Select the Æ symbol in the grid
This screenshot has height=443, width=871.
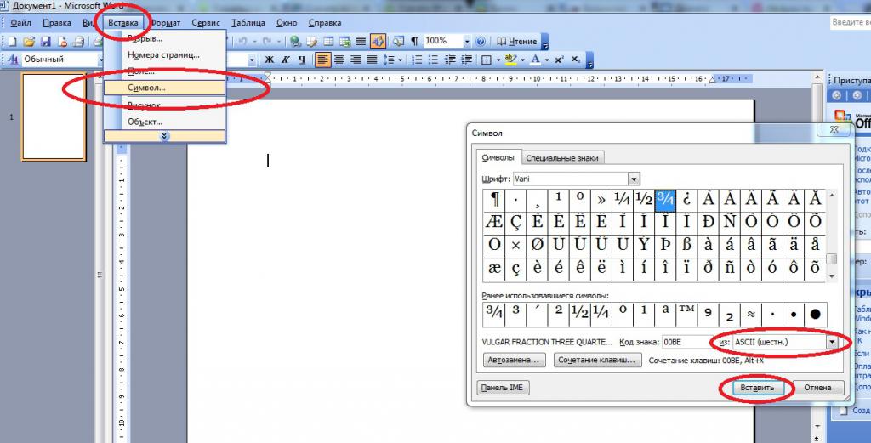tap(494, 223)
